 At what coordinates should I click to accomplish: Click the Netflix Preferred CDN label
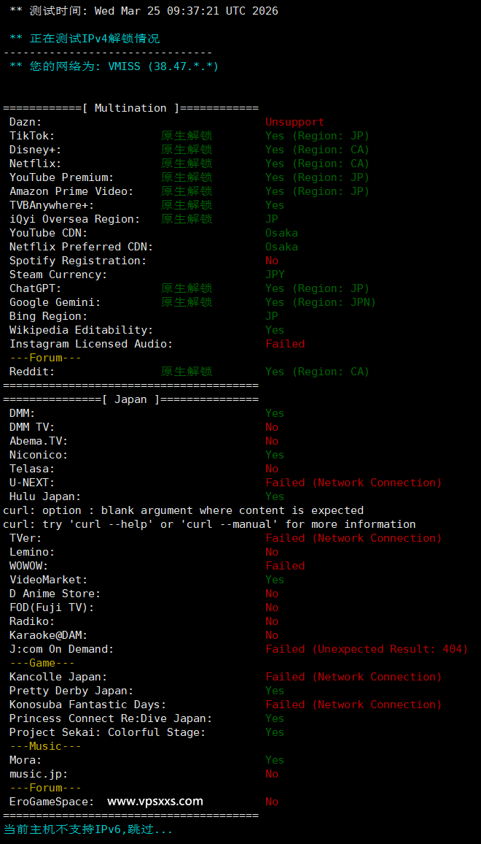pos(81,247)
